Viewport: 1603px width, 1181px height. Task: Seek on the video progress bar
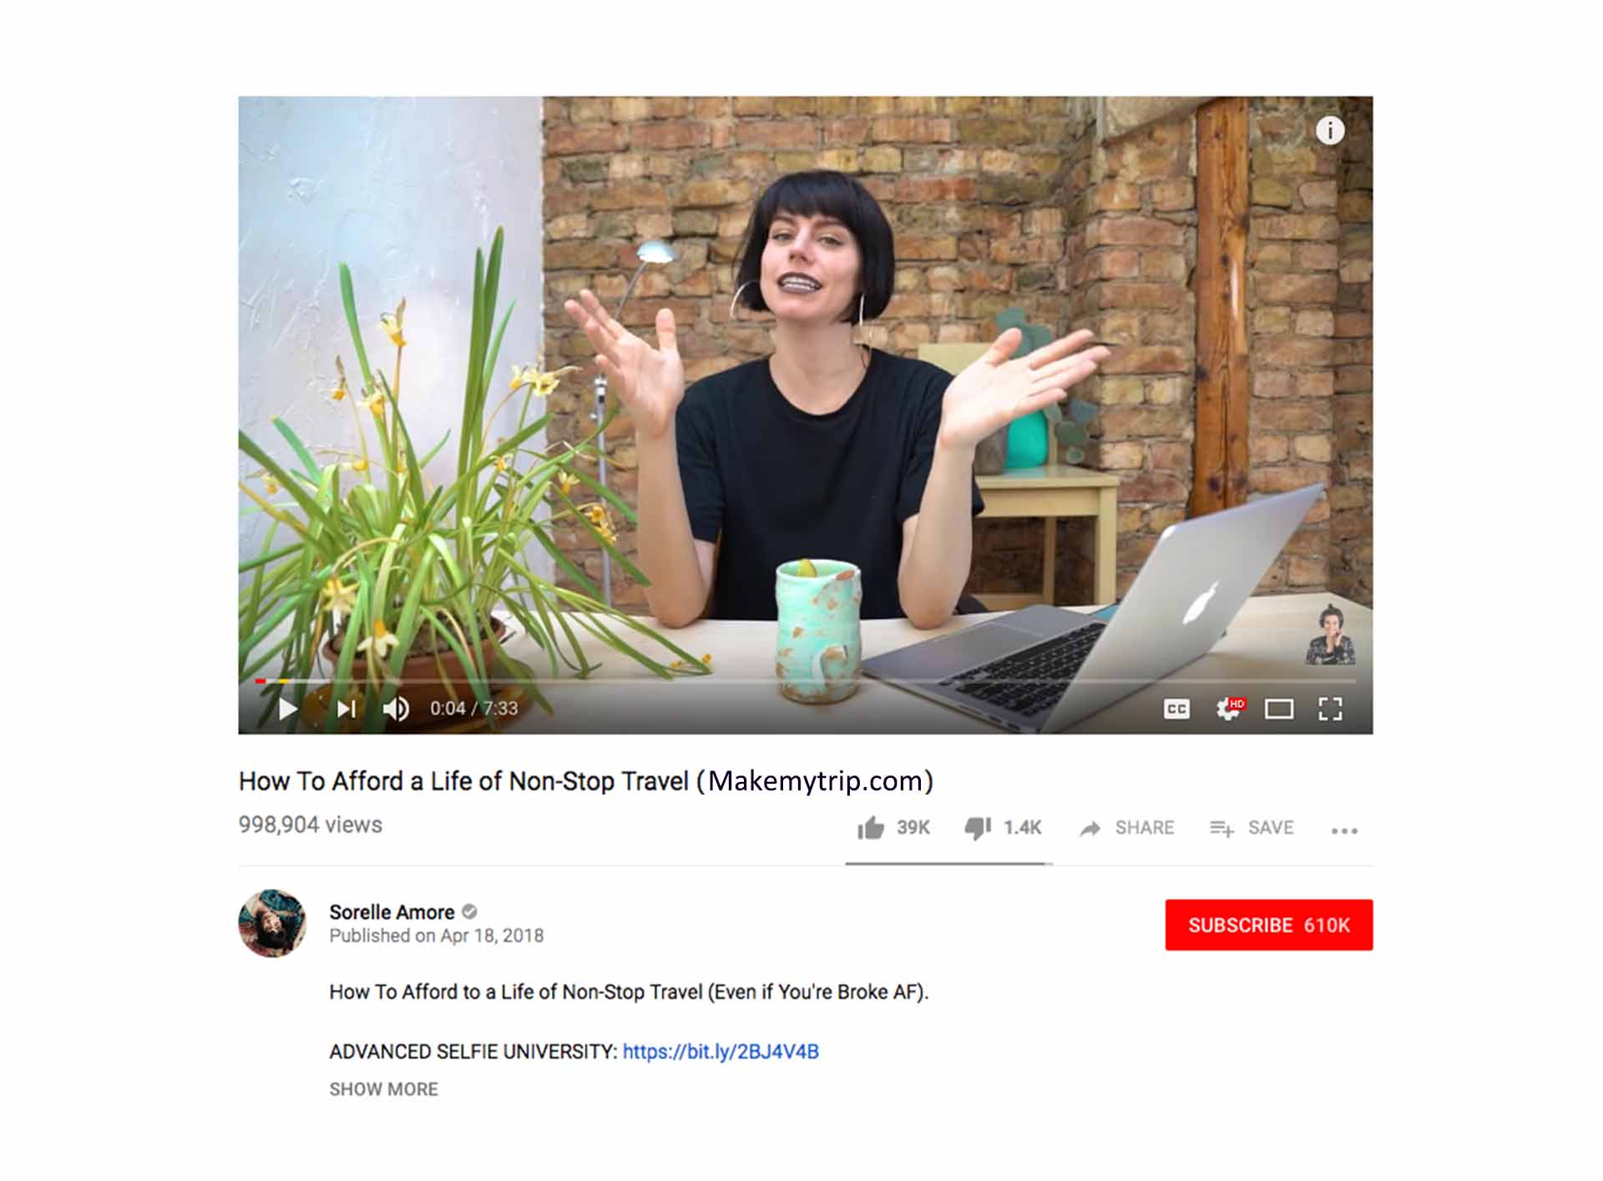click(x=805, y=682)
